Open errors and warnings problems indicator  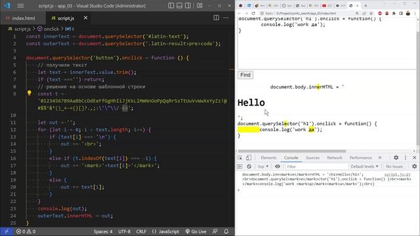pos(26,231)
